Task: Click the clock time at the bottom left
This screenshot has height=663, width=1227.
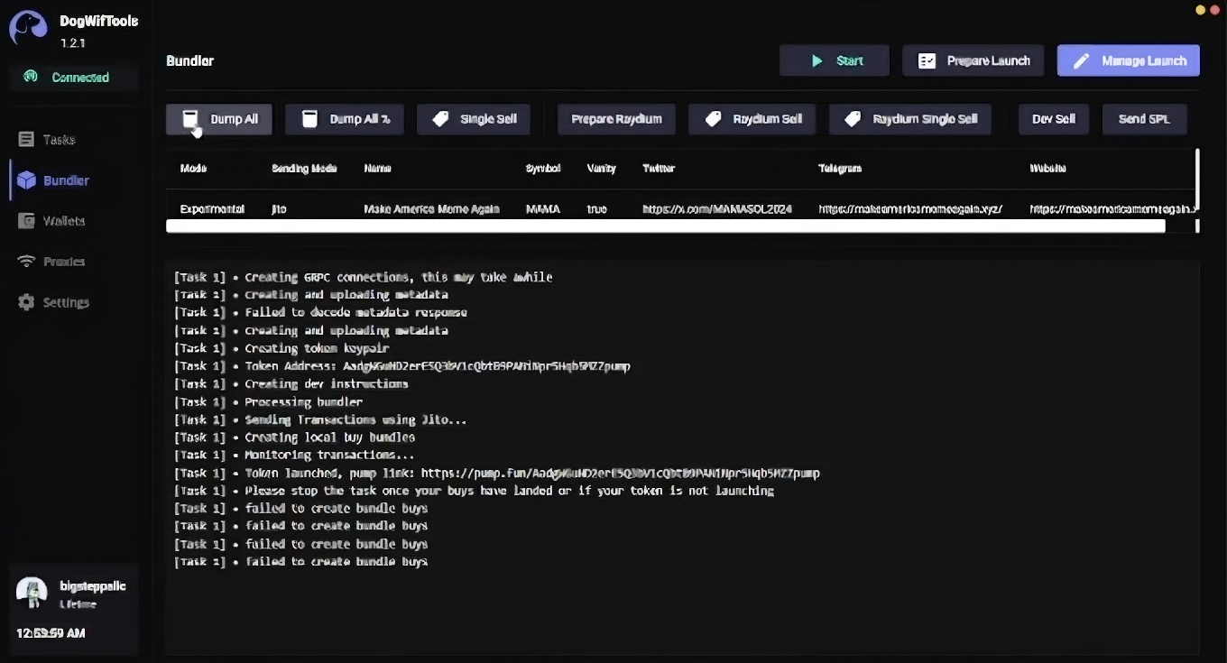Action: 51,633
